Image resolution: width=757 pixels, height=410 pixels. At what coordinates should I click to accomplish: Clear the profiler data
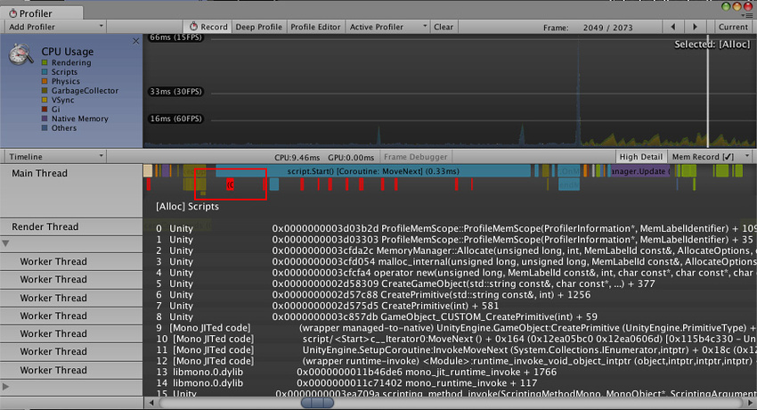pos(444,27)
